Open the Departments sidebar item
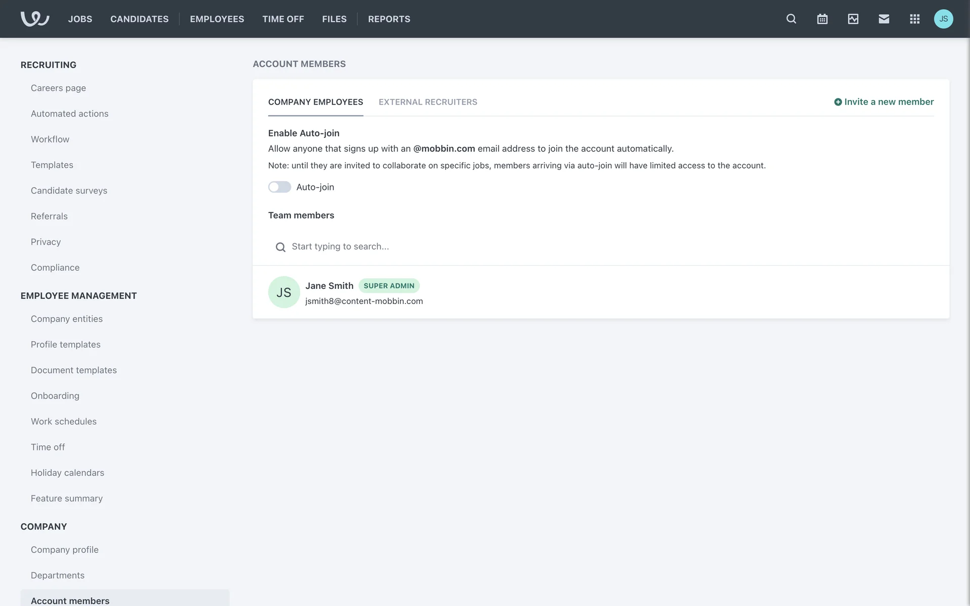Screen dimensions: 970x606 [x=58, y=575]
